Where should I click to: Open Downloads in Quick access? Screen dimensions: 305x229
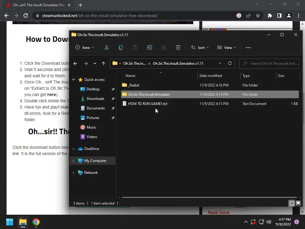click(95, 98)
